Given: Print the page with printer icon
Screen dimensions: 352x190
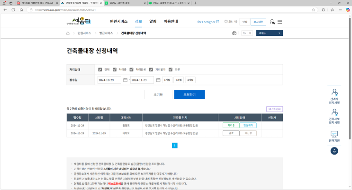Looking at the screenshot, I should coord(234,33).
